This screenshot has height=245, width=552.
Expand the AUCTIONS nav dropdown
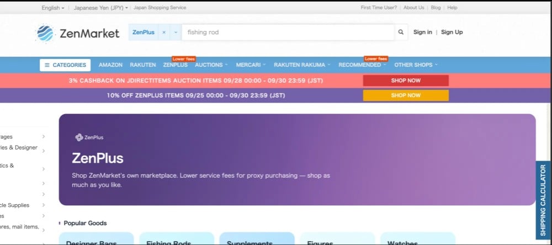click(211, 65)
